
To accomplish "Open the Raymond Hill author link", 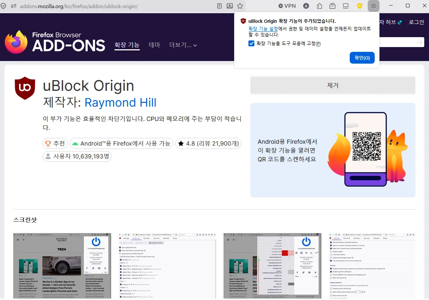I will 120,103.
